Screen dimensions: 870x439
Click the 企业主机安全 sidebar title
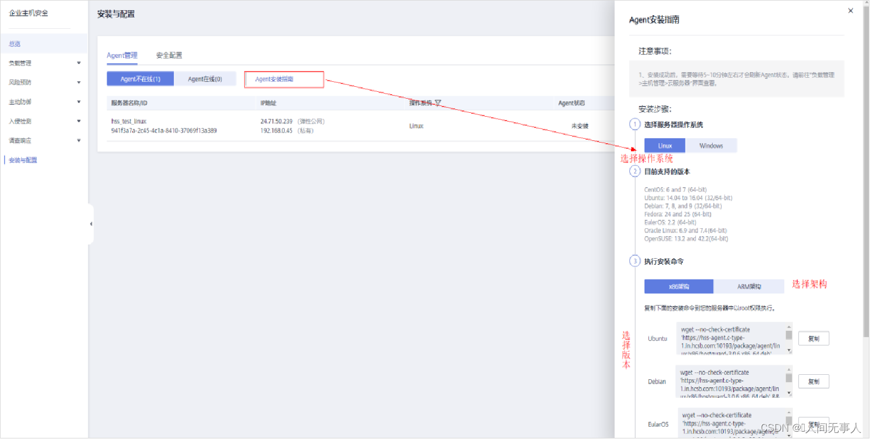tap(29, 13)
